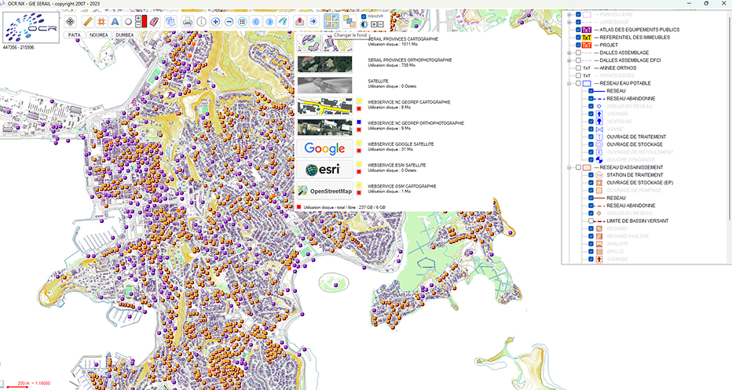Uncheck OUVRAGE DE TRAITEMENT layer

pos(591,137)
